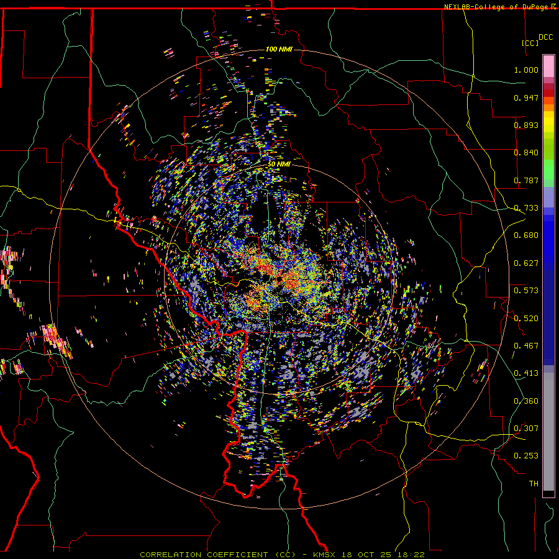Click the 0.573 scale value
The height and width of the screenshot is (559, 559).
click(526, 291)
